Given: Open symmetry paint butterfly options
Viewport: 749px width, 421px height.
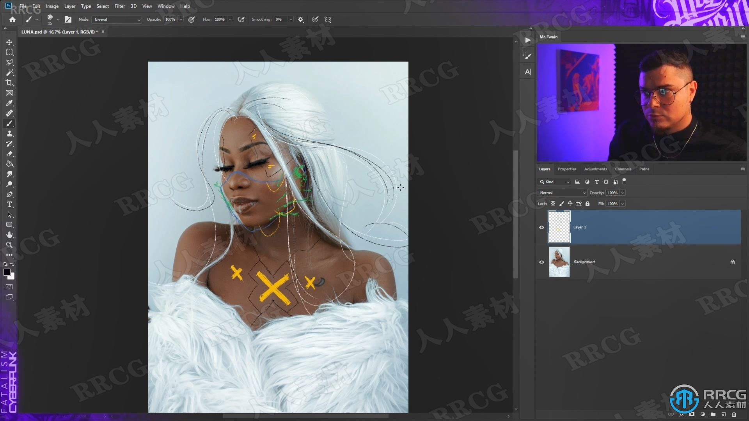Looking at the screenshot, I should pos(328,19).
